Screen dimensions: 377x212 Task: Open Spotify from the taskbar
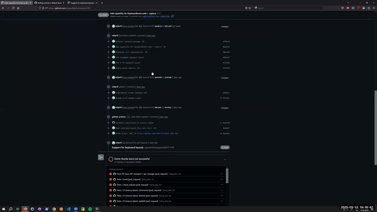(90, 209)
